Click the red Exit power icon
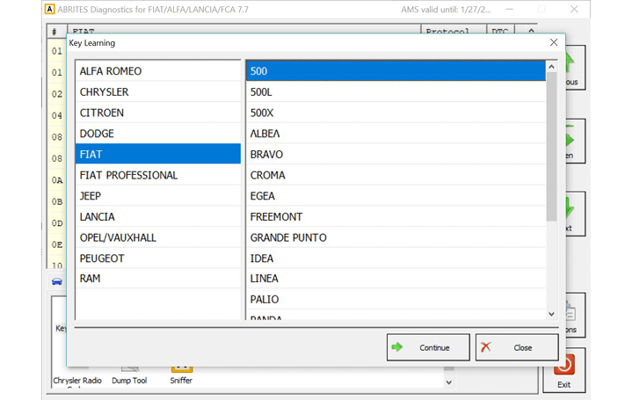 564,365
